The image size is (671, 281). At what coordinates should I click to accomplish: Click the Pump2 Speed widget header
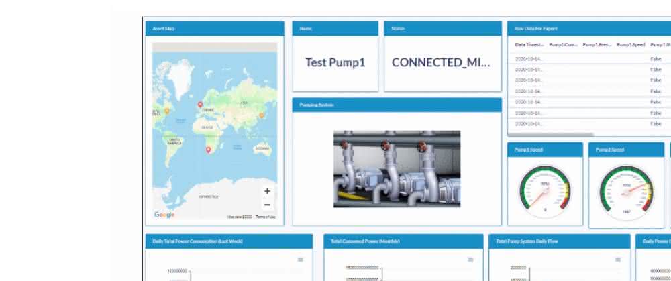coord(626,150)
